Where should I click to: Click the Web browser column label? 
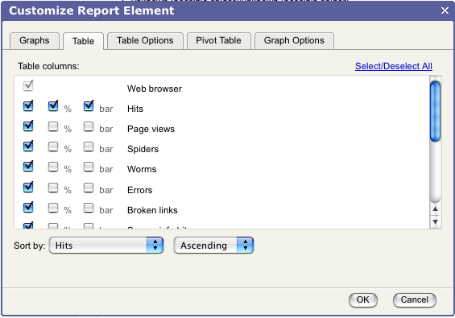click(x=155, y=89)
